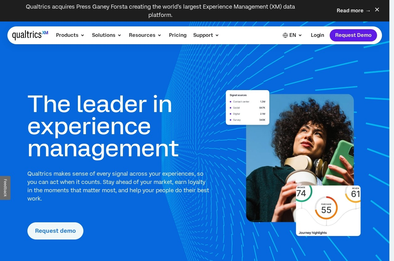Click the Login link

click(x=317, y=35)
